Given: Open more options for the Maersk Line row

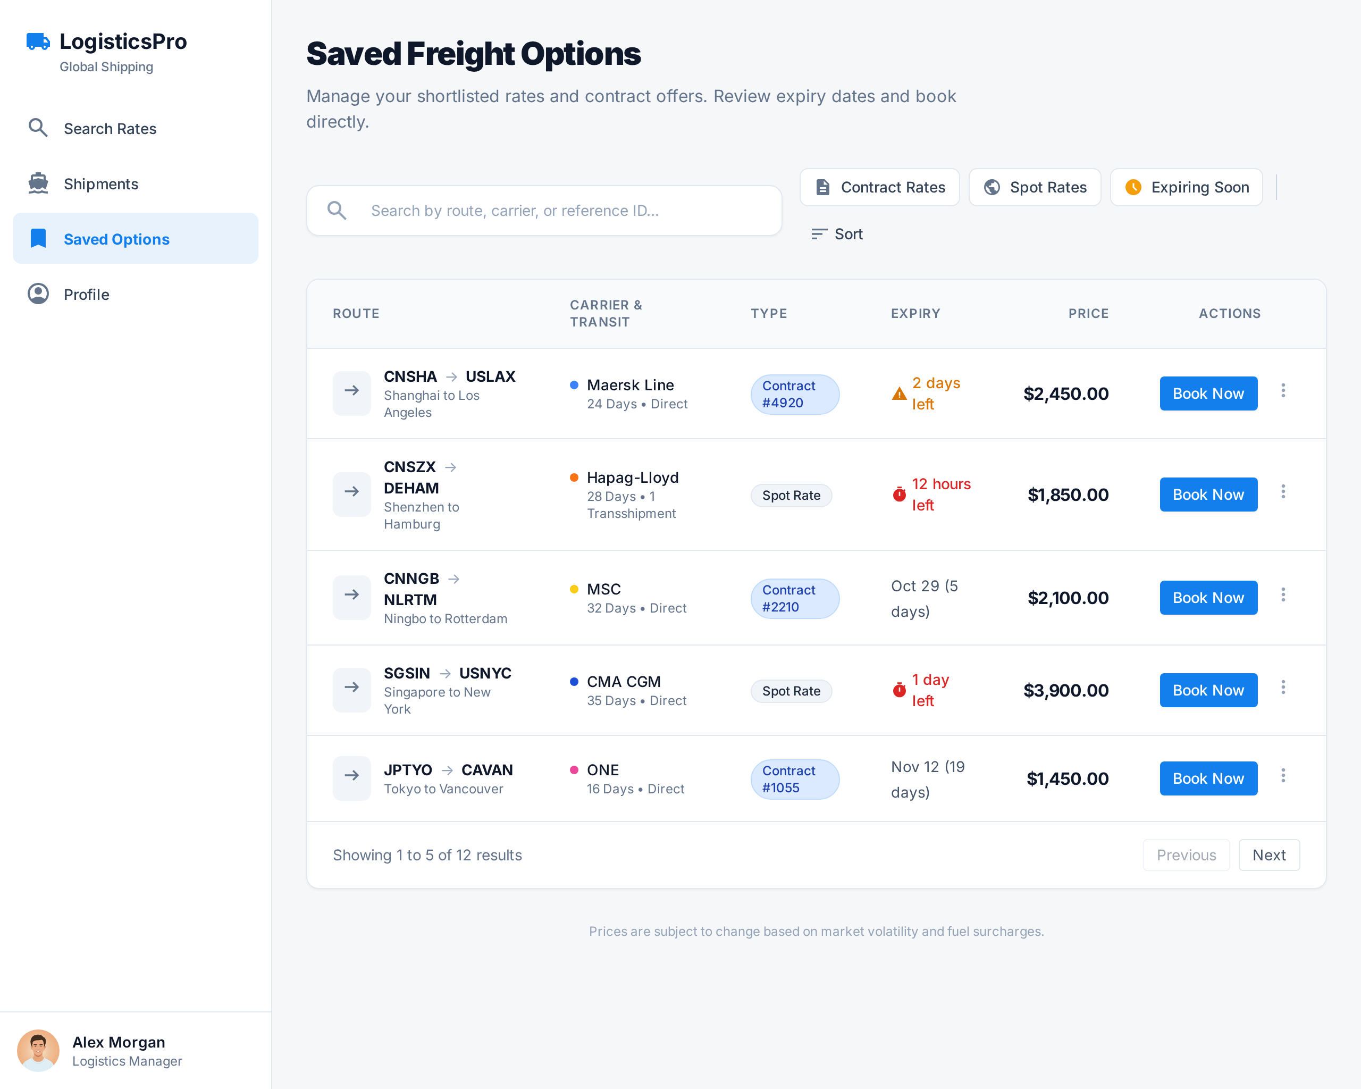Looking at the screenshot, I should coord(1283,391).
